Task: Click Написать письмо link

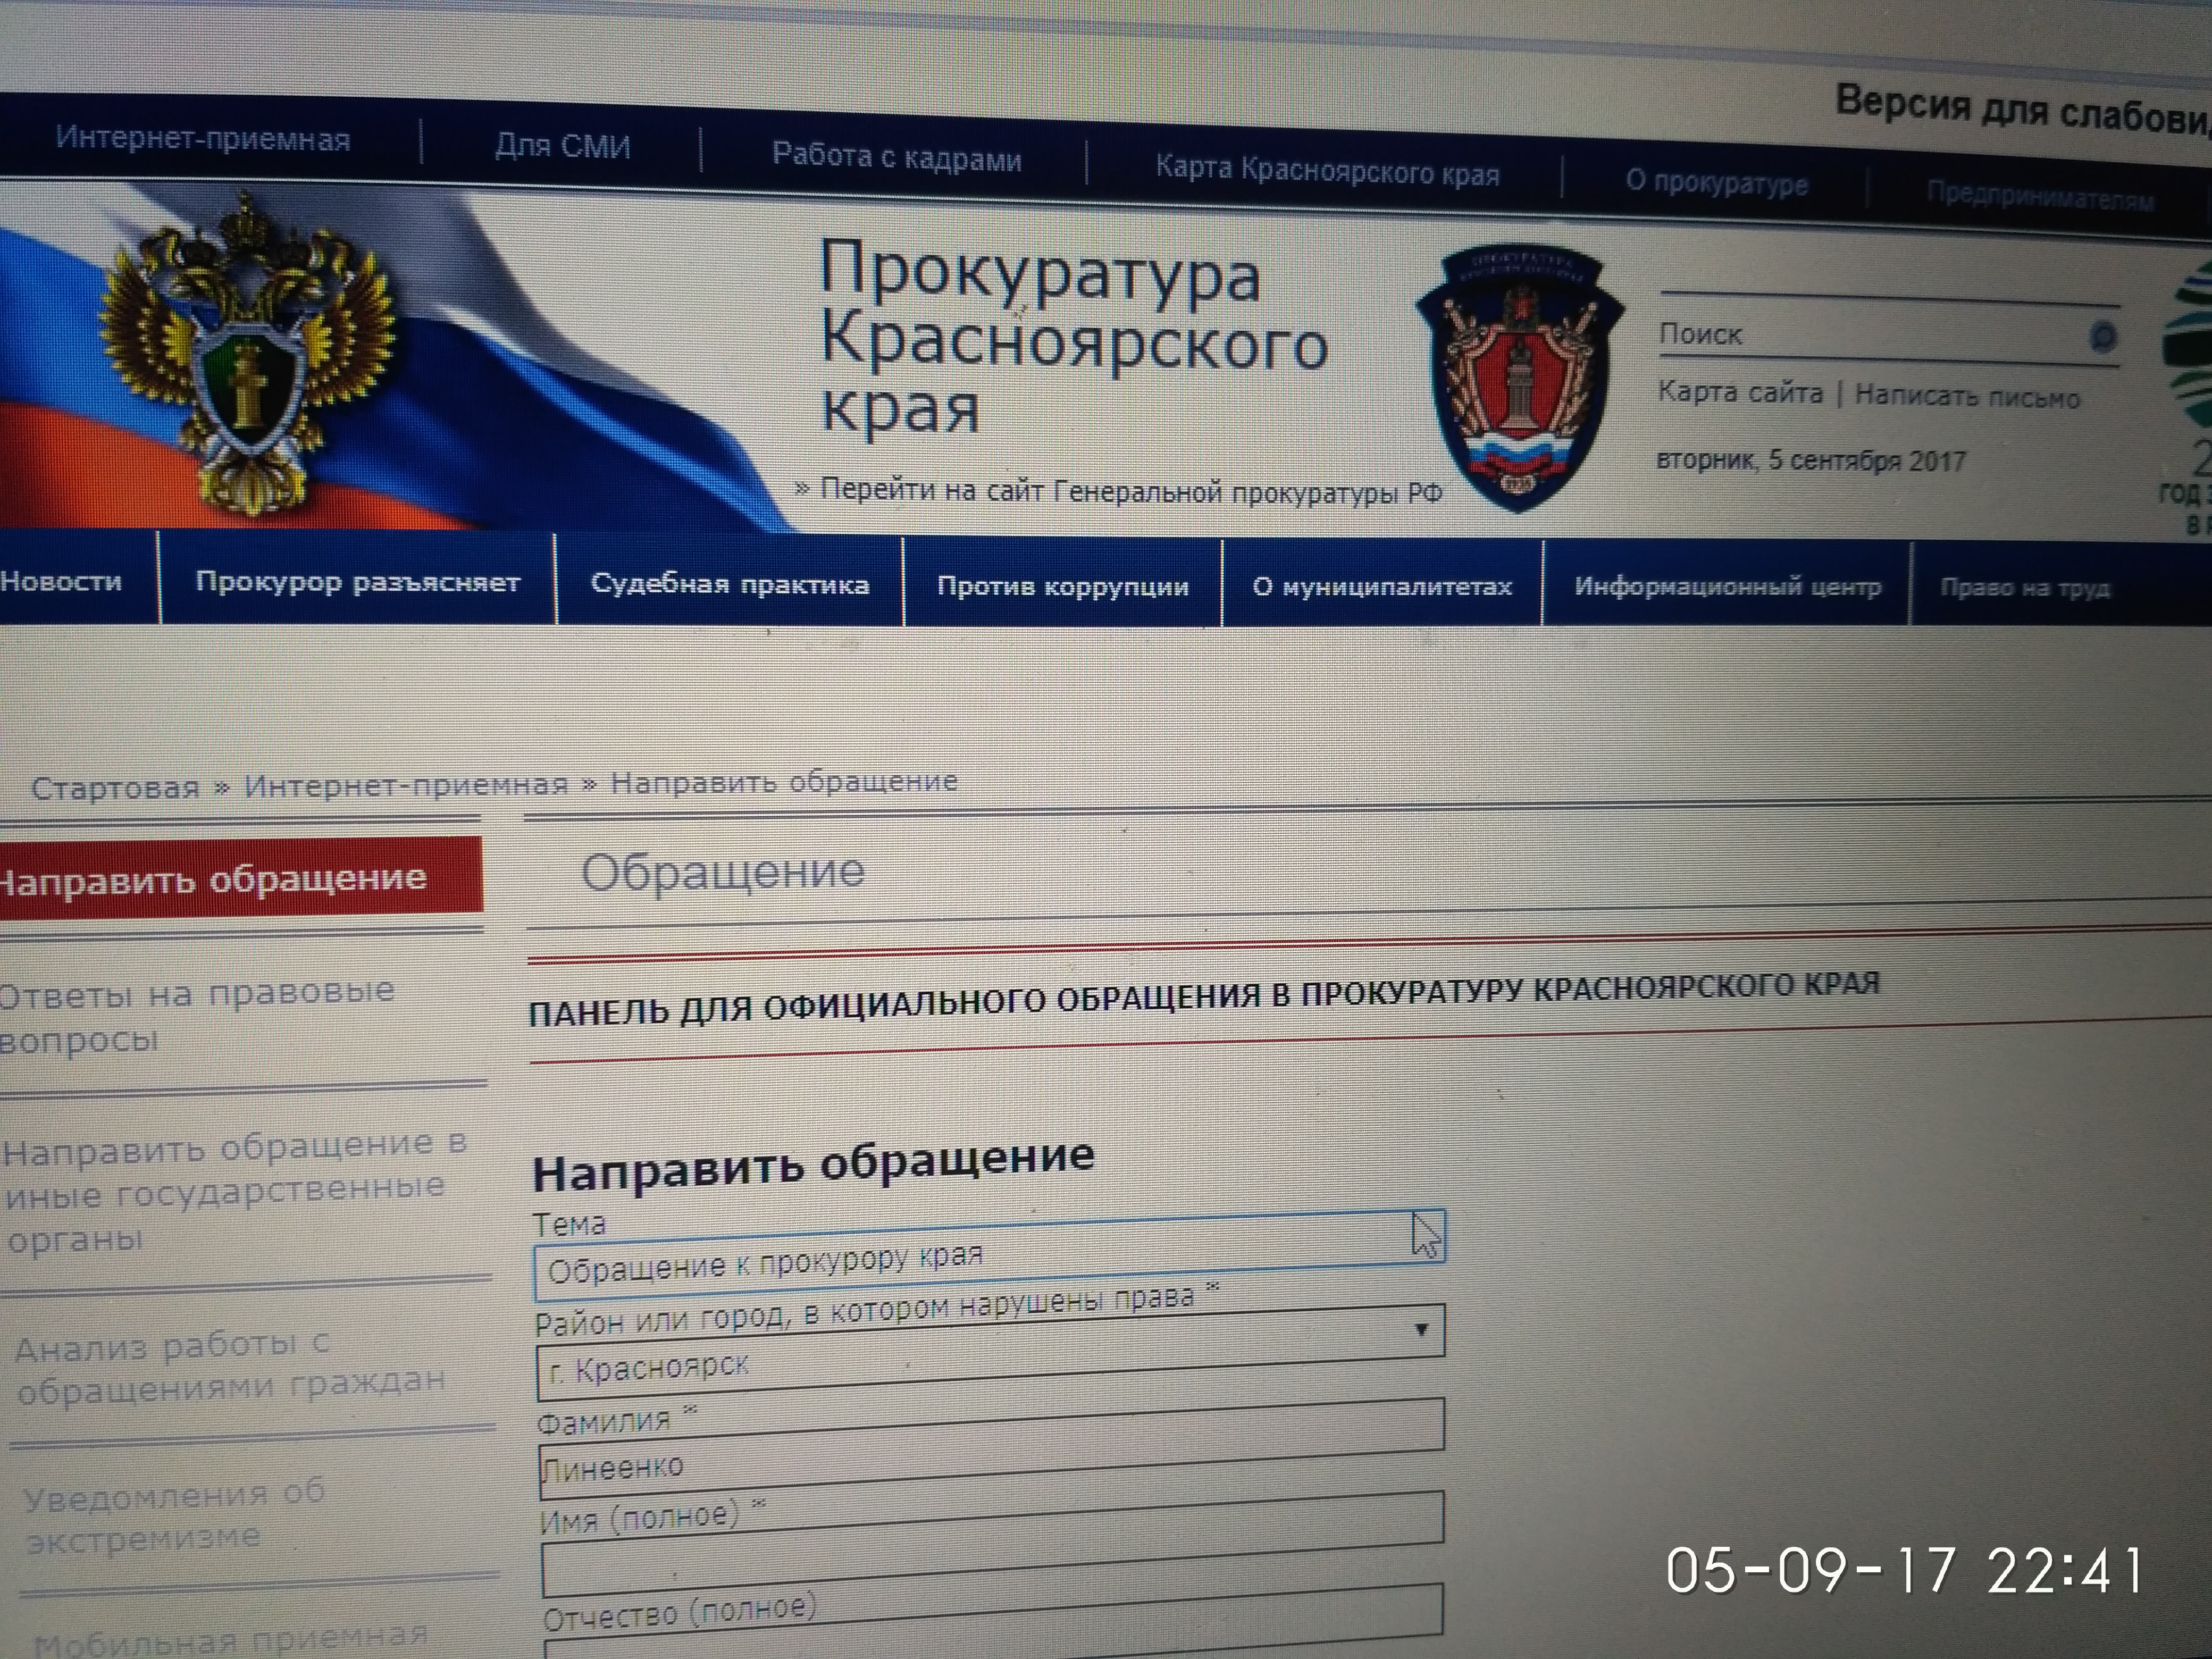Action: click(1967, 397)
